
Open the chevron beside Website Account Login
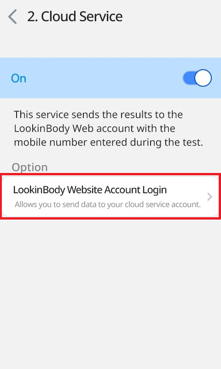click(x=209, y=197)
